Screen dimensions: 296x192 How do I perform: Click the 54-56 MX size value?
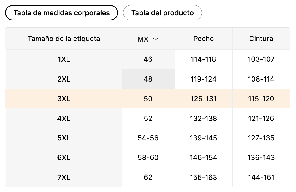tap(148, 138)
